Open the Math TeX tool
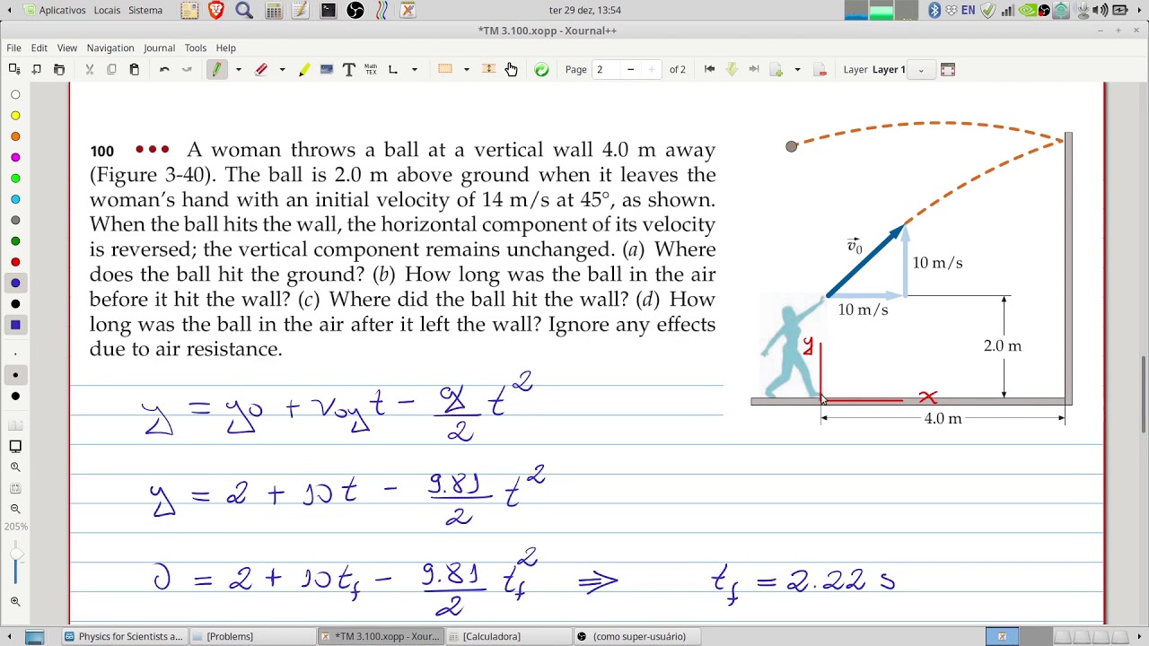Screen dimensions: 1149x646 [371, 69]
